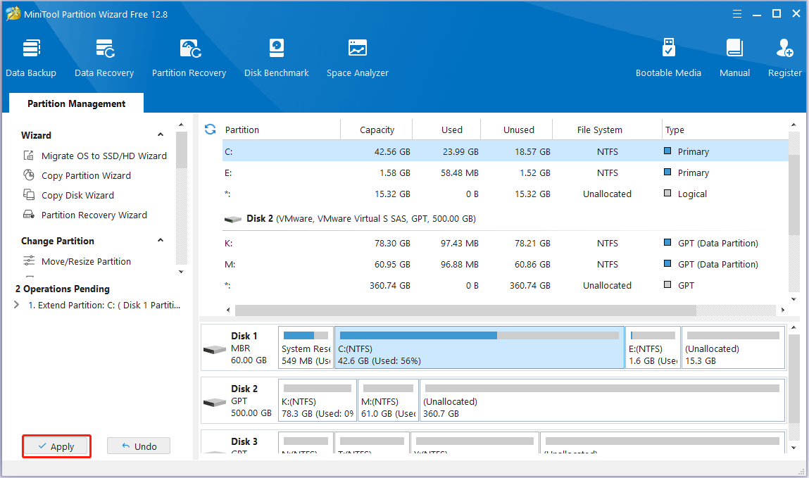This screenshot has height=478, width=809.
Task: Collapse the Change Partition section
Action: pos(161,240)
